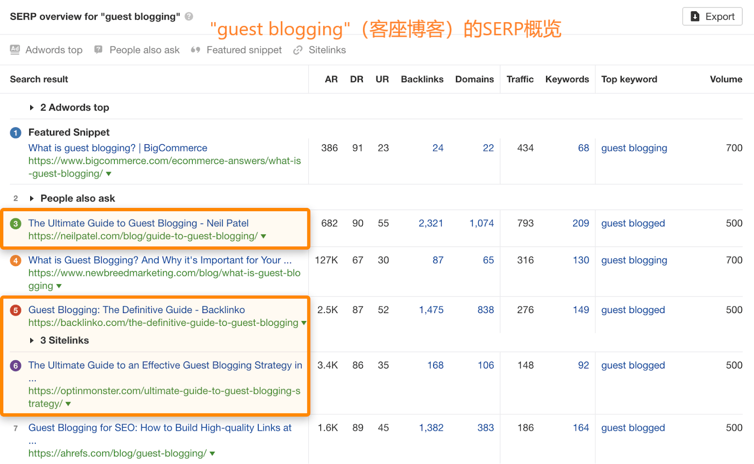Image resolution: width=754 pixels, height=464 pixels.
Task: Open the ahrefs.com URL dropdown arrow
Action: pyautogui.click(x=213, y=454)
